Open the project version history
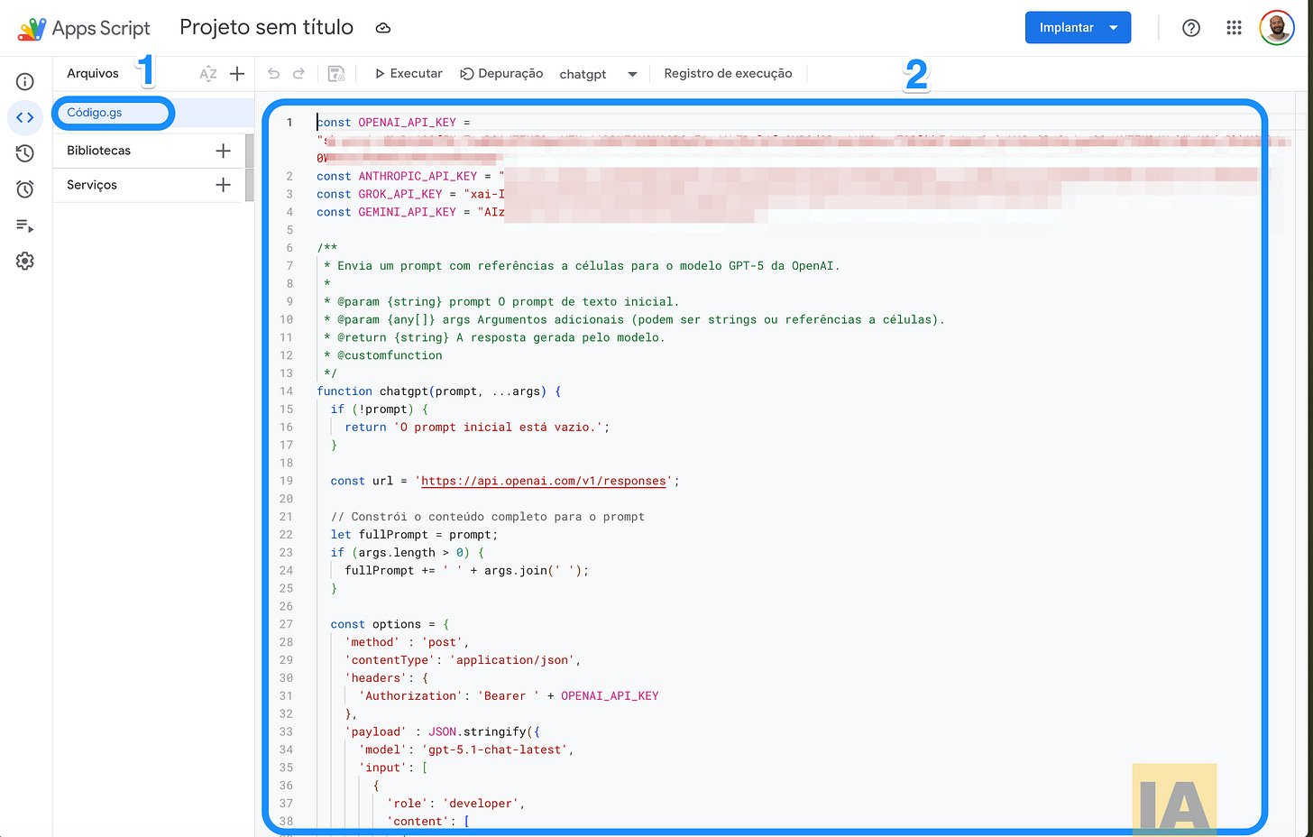 (24, 153)
